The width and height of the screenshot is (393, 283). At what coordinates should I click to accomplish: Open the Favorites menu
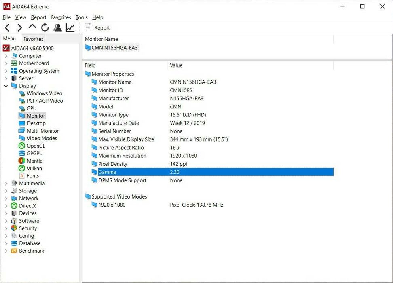[61, 17]
